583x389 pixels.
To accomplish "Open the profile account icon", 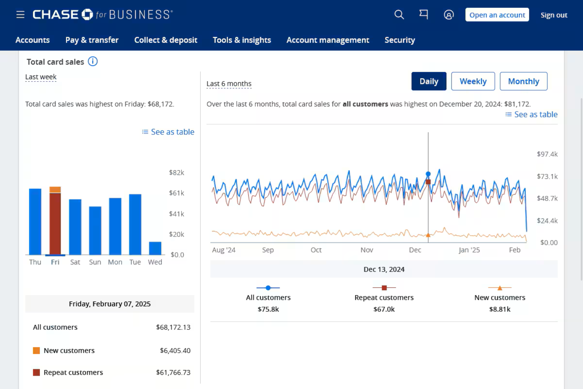I will click(x=449, y=15).
